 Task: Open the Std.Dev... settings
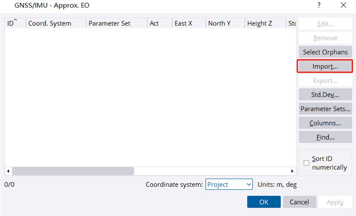(x=325, y=95)
